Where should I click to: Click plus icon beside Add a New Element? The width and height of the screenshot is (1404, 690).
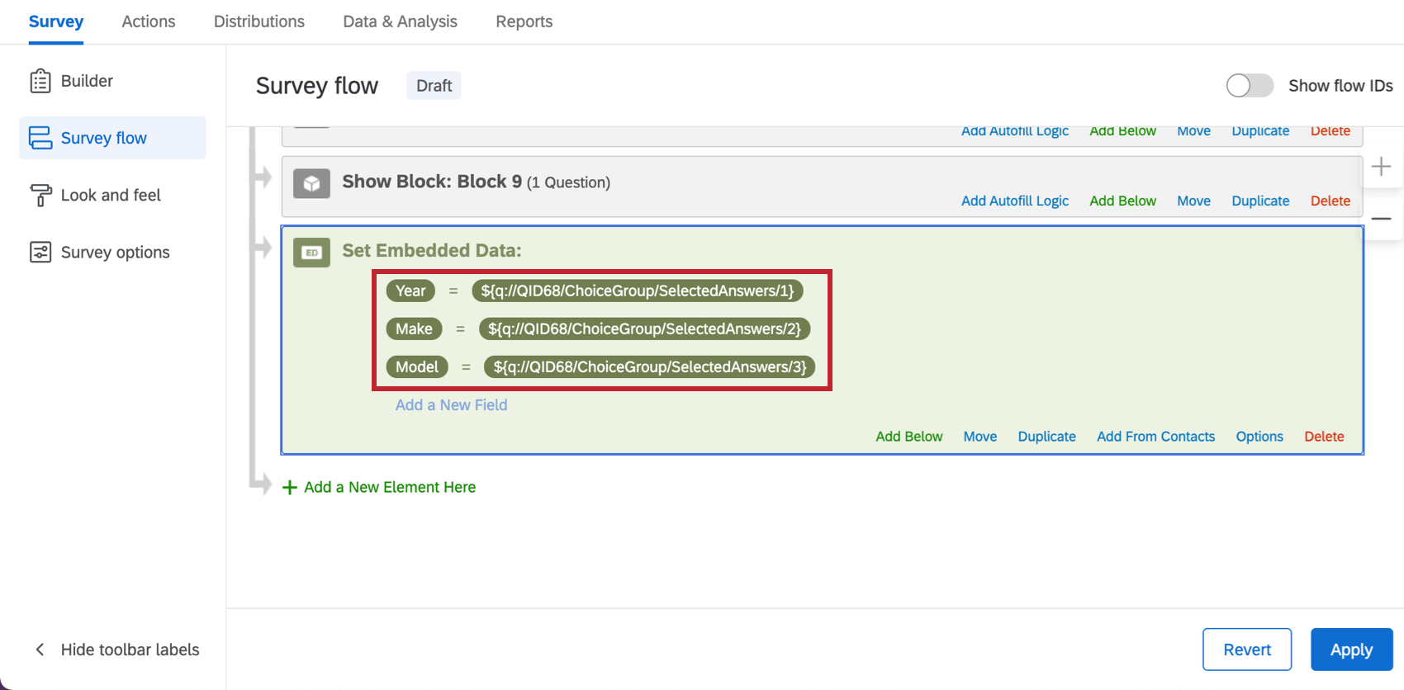[x=289, y=488]
